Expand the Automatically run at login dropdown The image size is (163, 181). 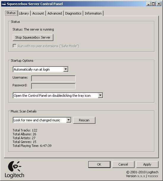(41, 69)
